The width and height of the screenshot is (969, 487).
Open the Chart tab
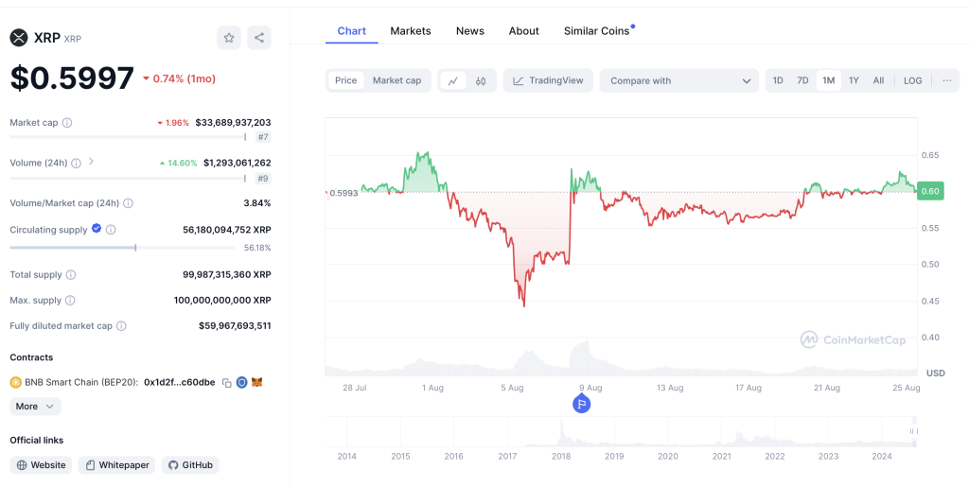pos(352,31)
